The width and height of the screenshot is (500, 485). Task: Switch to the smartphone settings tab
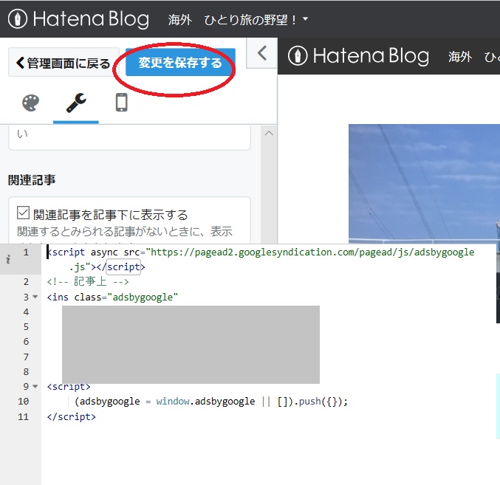(x=122, y=103)
